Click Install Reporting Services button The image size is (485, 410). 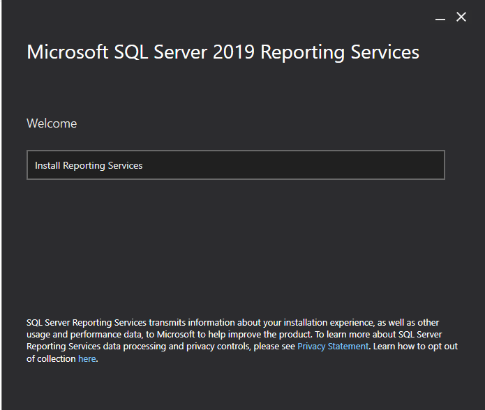235,165
